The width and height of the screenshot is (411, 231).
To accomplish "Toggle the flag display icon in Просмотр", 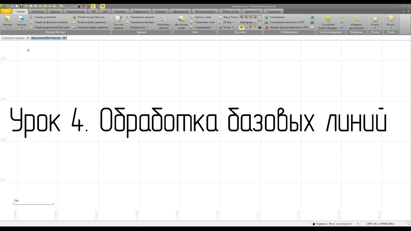I will point(255,27).
